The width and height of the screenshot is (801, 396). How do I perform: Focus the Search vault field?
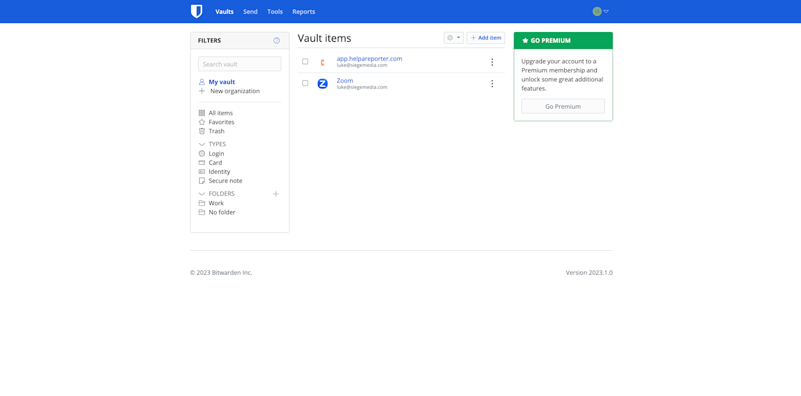pos(240,64)
